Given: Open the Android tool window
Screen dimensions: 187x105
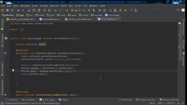Looking at the screenshot, I should (29, 100).
